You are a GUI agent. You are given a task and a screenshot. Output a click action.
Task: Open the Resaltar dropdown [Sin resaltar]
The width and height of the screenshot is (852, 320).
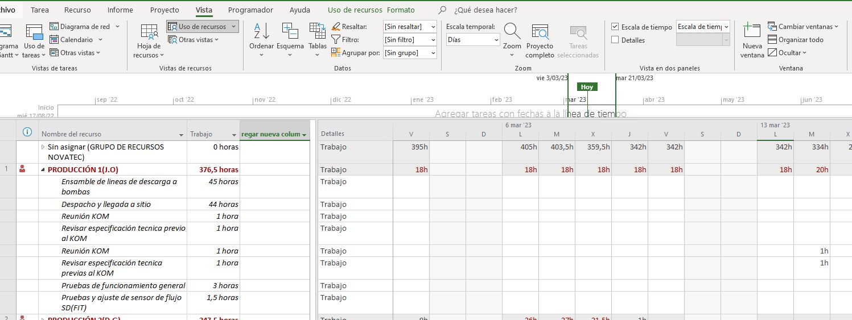click(410, 27)
